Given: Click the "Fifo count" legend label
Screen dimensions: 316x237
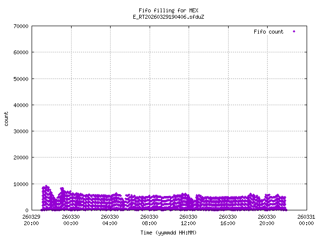Looking at the screenshot, I should point(269,32).
